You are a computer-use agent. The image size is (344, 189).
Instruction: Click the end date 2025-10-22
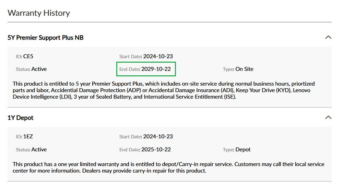156,149
